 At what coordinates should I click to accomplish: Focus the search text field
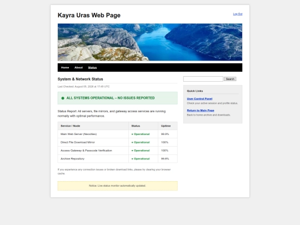coord(203,79)
